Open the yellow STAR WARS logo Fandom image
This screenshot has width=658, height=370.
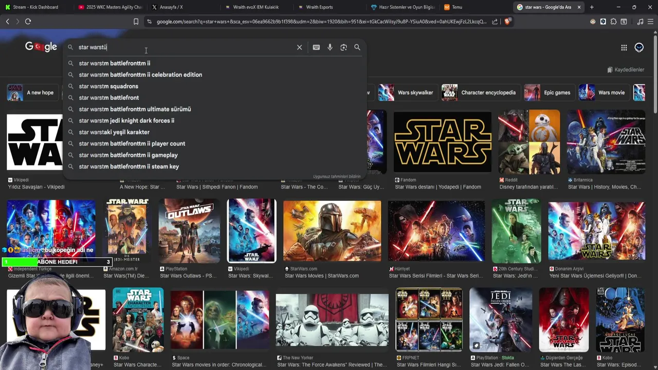point(443,142)
